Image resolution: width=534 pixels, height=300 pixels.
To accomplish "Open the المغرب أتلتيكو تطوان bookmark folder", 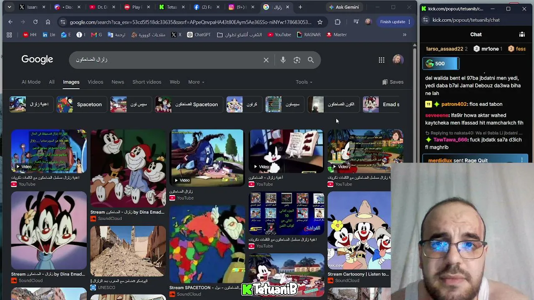I will coord(239,35).
